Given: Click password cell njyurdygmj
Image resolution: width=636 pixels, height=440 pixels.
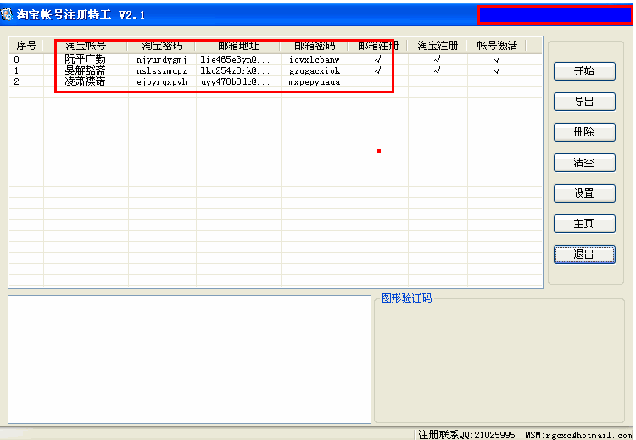Looking at the screenshot, I should 161,60.
